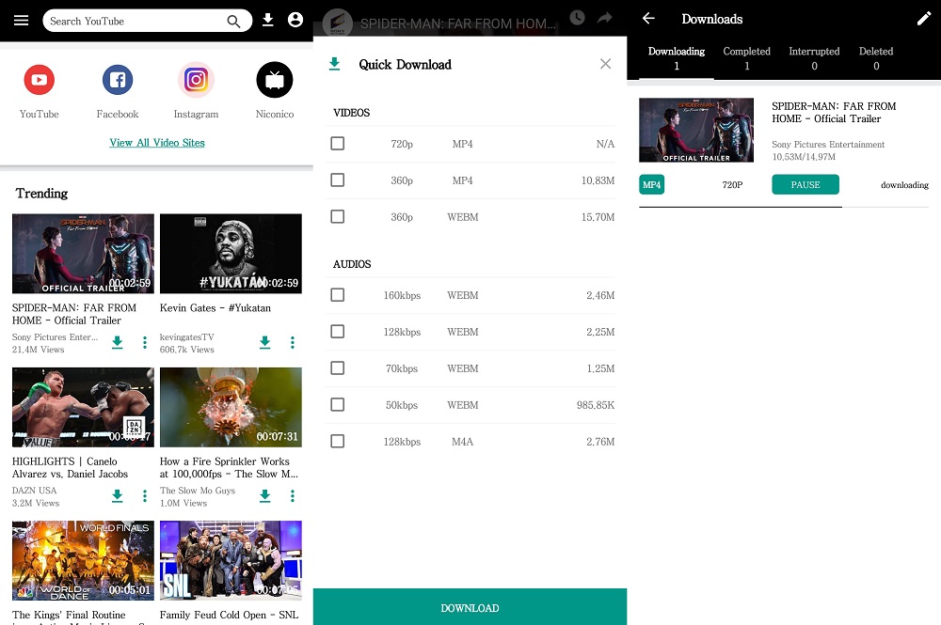
Task: Check the 50kbps WEBM audio option
Action: pyautogui.click(x=337, y=404)
